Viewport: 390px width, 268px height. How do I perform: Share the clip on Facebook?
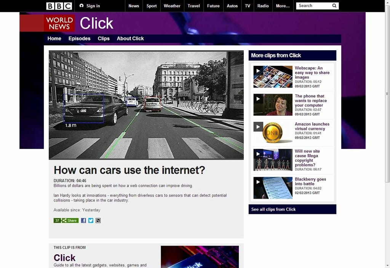pos(83,220)
